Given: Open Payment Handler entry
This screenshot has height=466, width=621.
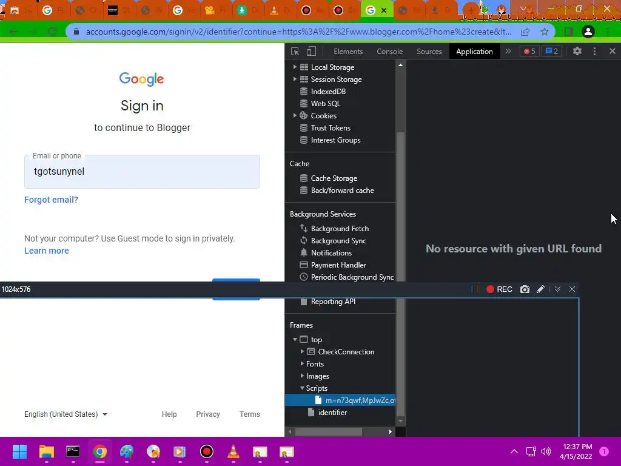Looking at the screenshot, I should (338, 265).
